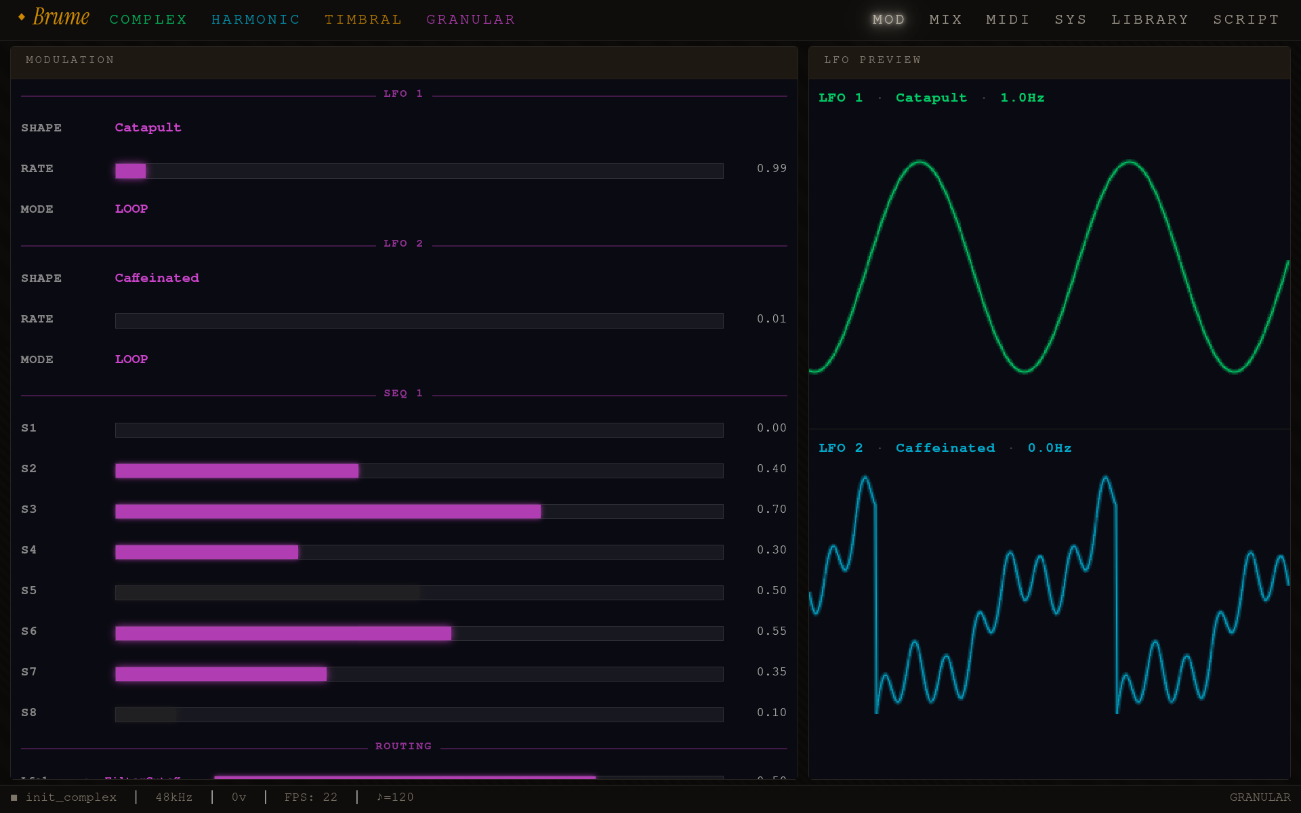Screen dimensions: 1301x813
Task: Open the SCRIPT page
Action: tap(1246, 19)
